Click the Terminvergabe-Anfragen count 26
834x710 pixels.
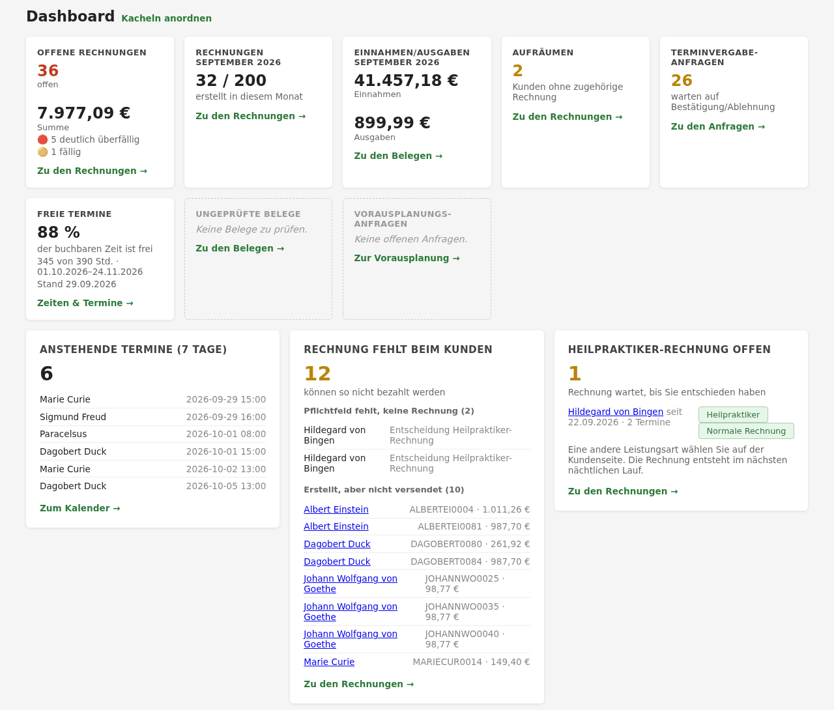tap(682, 81)
